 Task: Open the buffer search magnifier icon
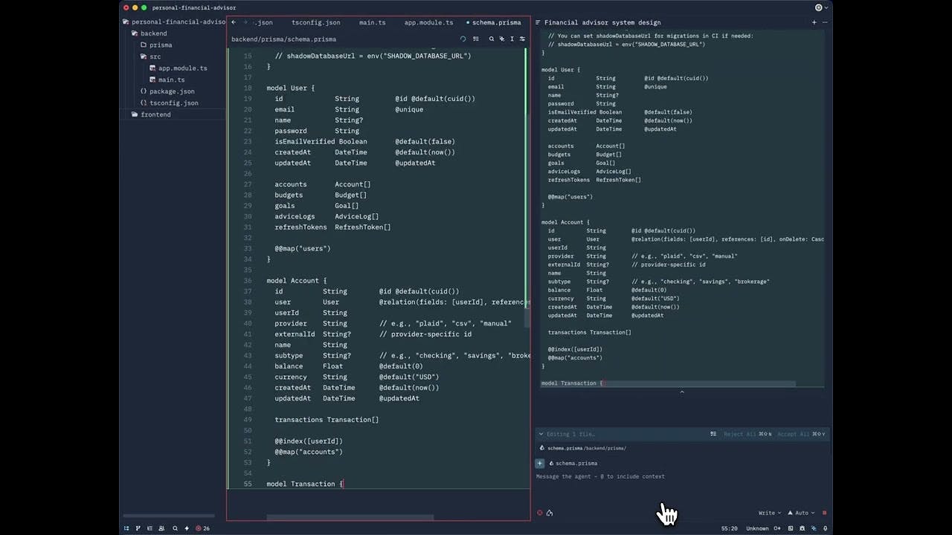click(491, 39)
